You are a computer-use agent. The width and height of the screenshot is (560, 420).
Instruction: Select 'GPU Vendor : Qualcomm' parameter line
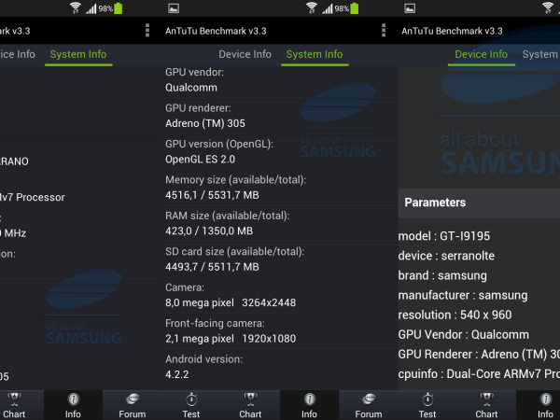tap(464, 335)
